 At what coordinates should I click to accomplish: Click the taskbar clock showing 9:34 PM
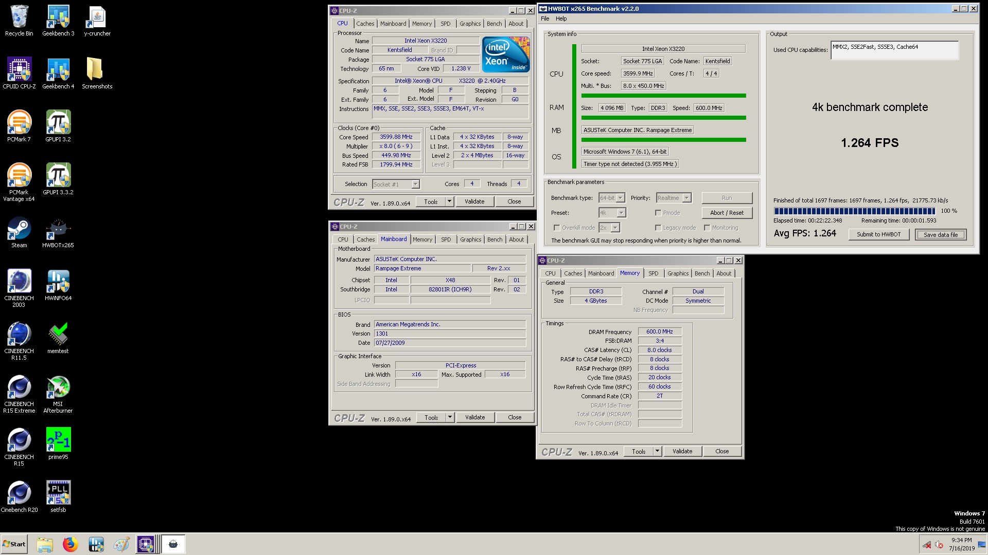click(961, 544)
